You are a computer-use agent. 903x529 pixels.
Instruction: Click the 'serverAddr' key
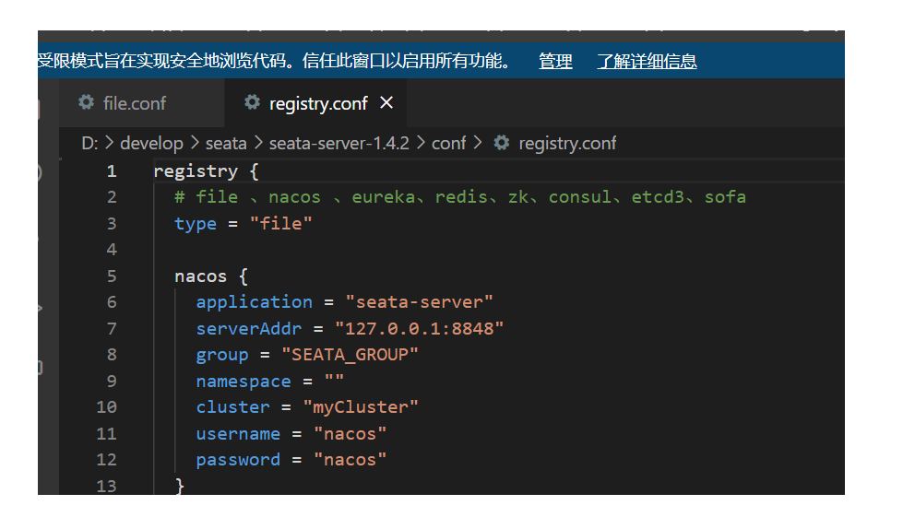coord(249,329)
